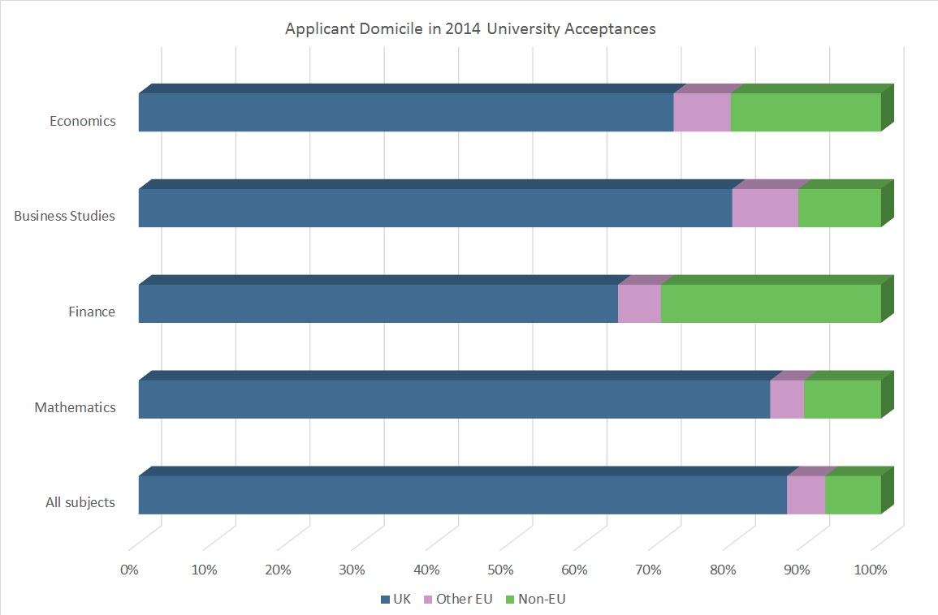Select the 0% horizontal axis label
938x615 pixels.
click(129, 570)
